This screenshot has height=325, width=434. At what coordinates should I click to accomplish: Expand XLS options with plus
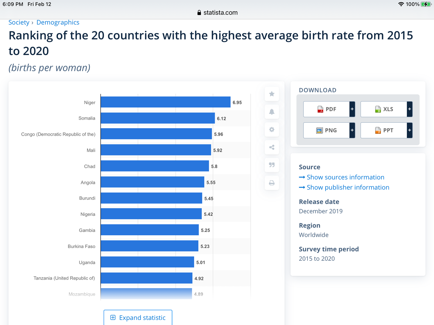point(409,109)
